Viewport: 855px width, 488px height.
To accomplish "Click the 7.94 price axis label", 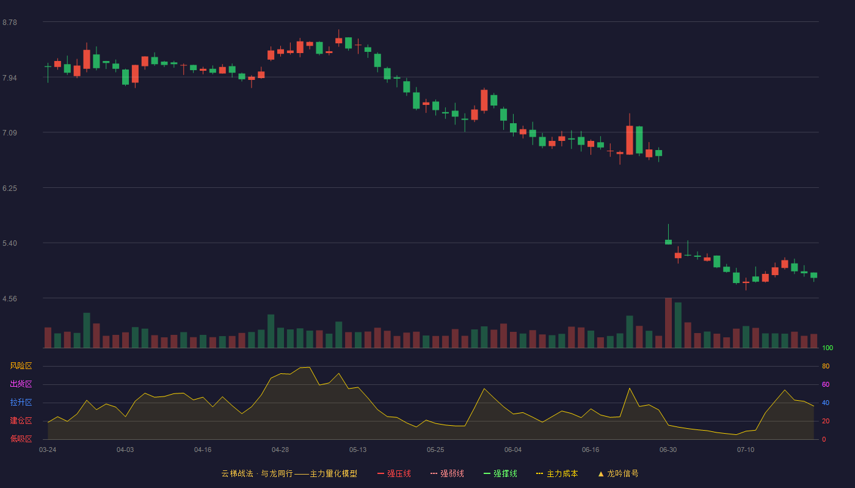I will tap(10, 78).
